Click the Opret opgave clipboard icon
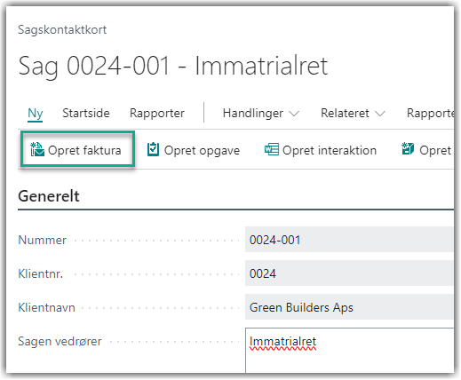 [x=154, y=149]
